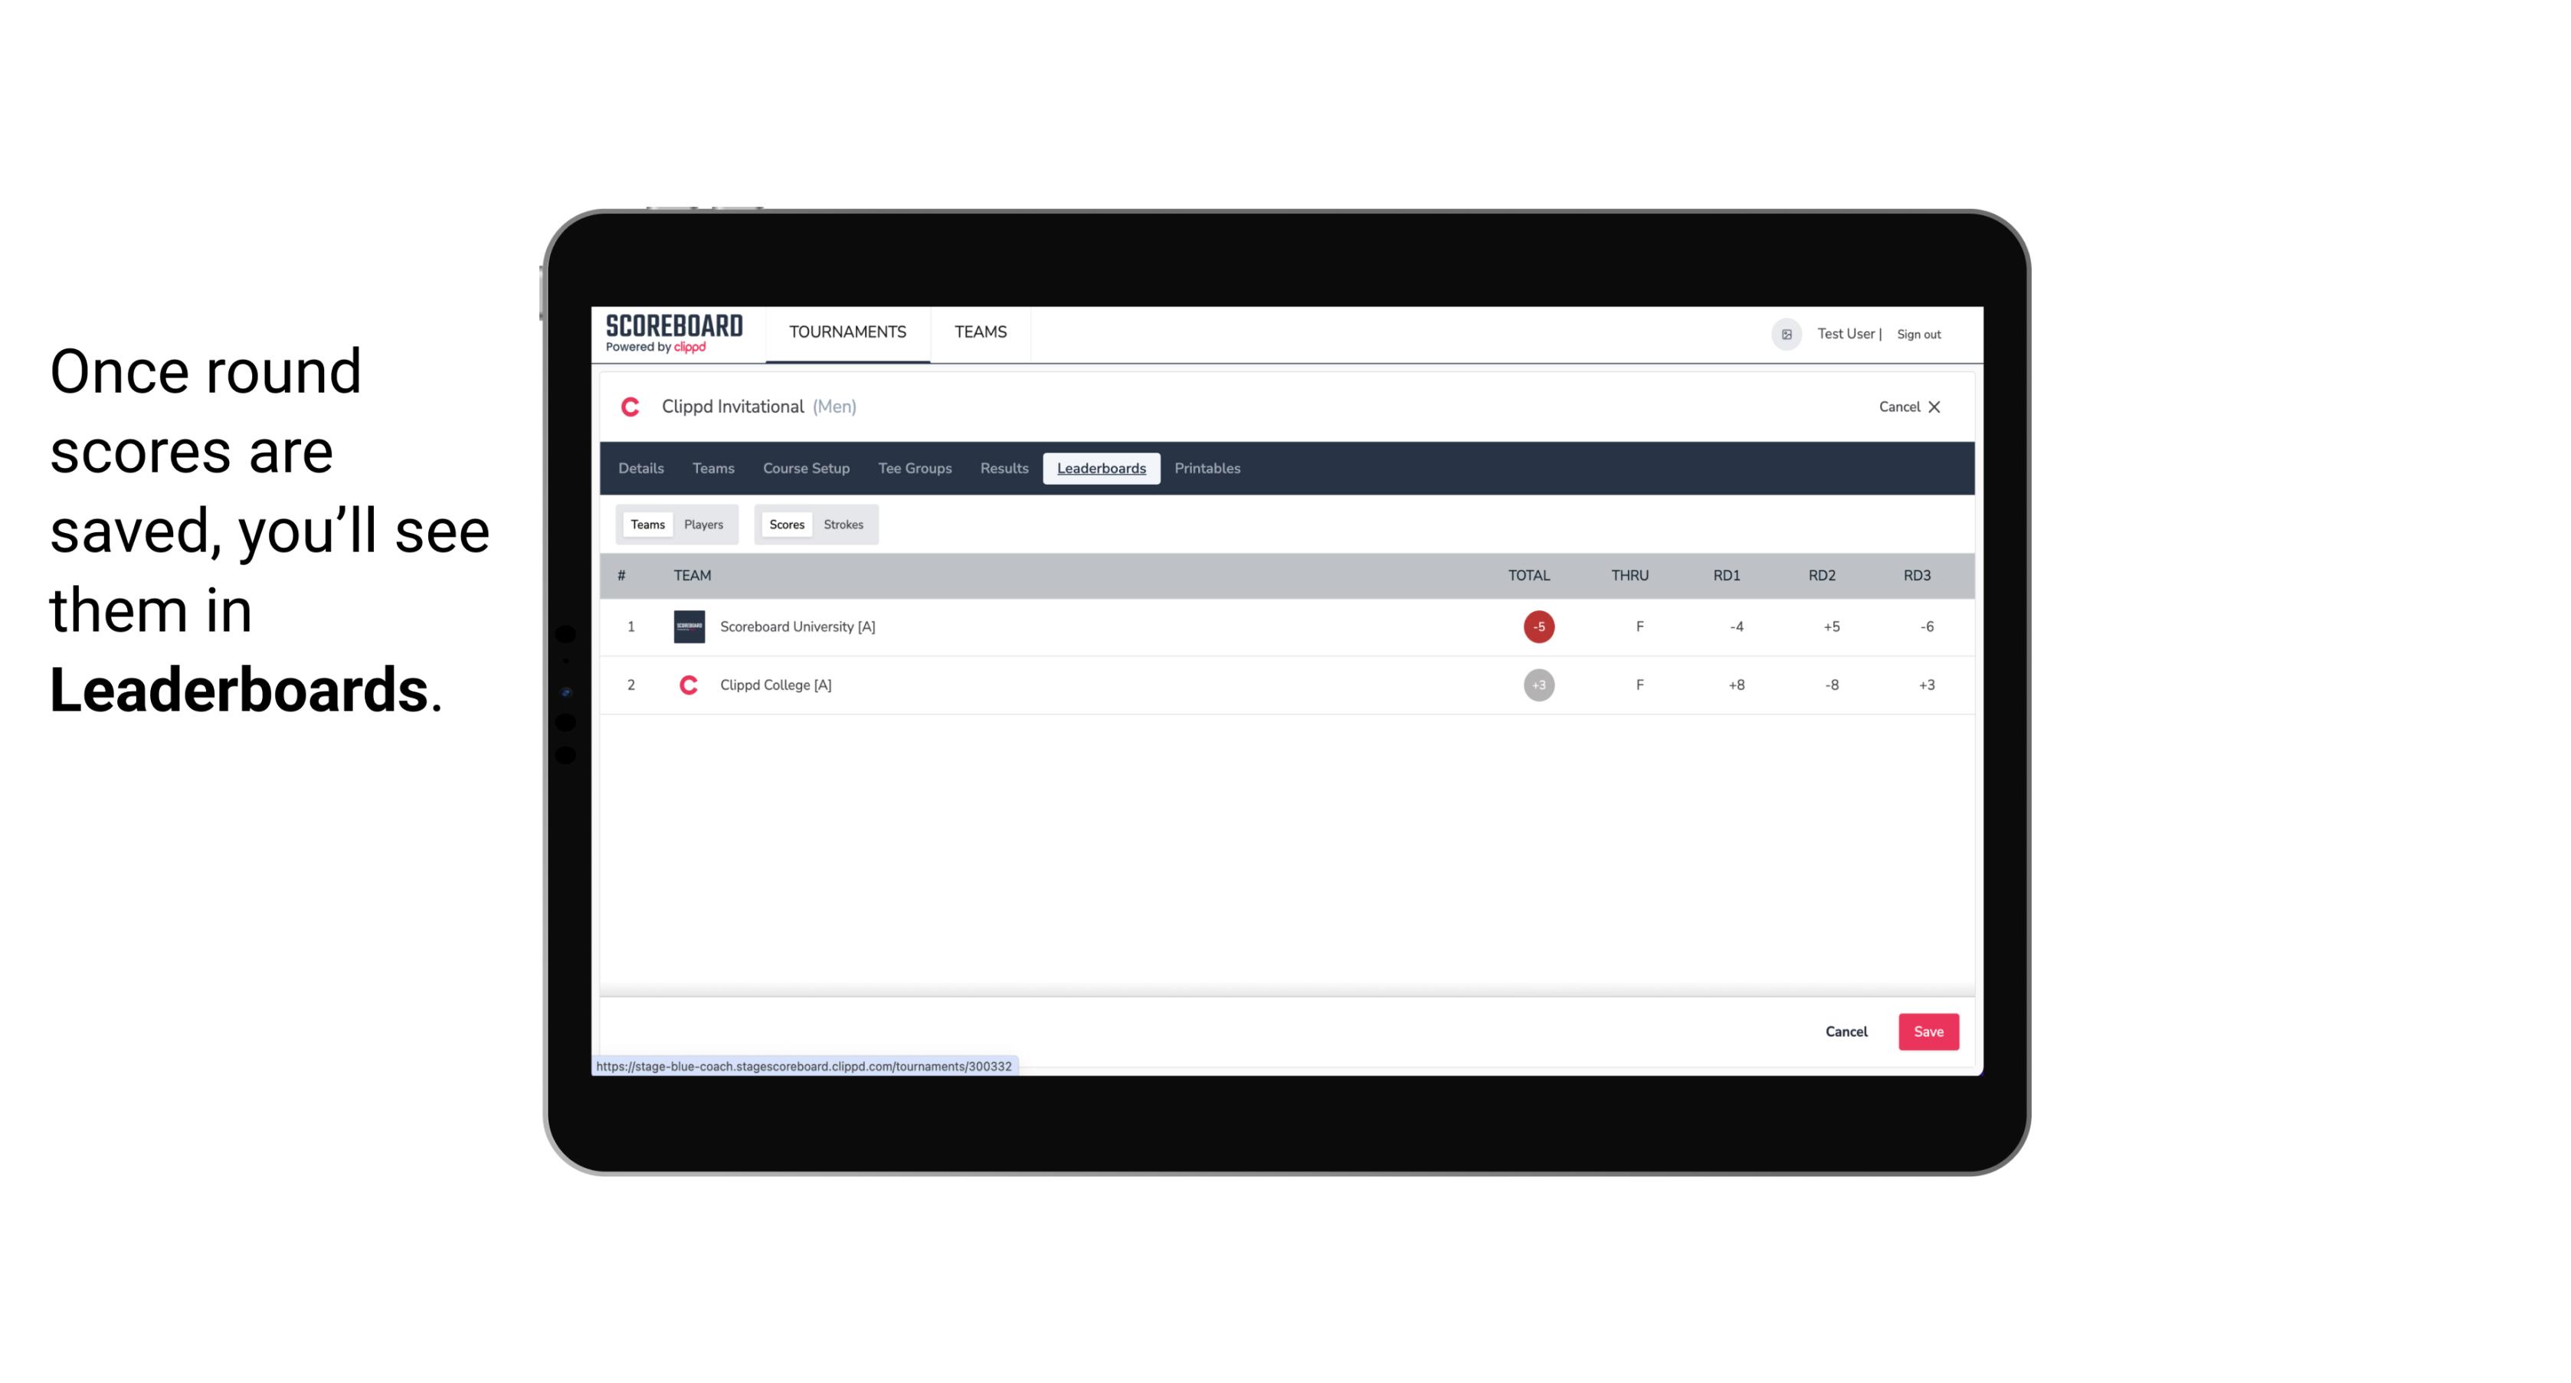Image resolution: width=2571 pixels, height=1383 pixels.
Task: Click the Save button
Action: 1927,1031
